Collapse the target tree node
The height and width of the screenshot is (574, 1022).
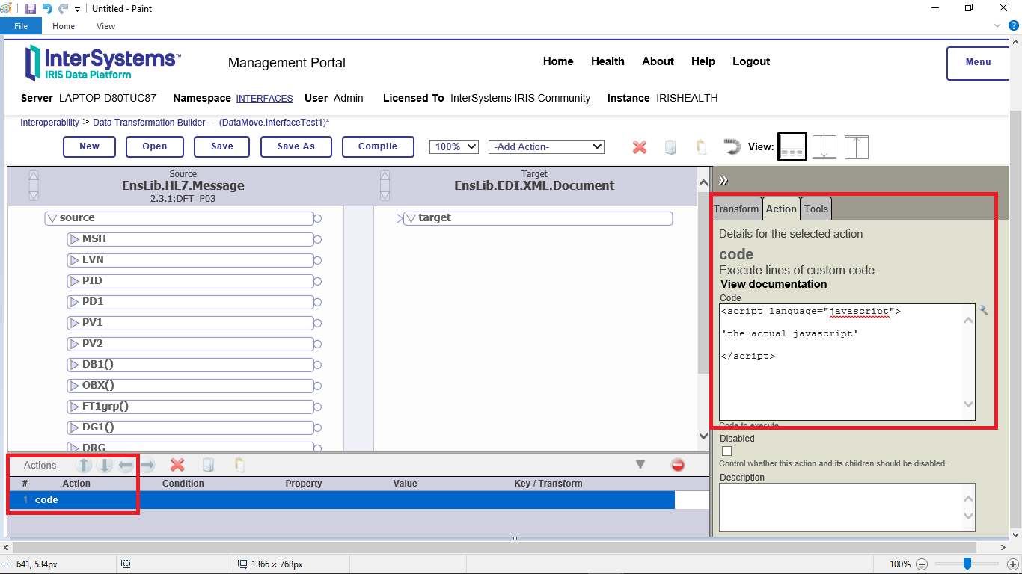410,218
